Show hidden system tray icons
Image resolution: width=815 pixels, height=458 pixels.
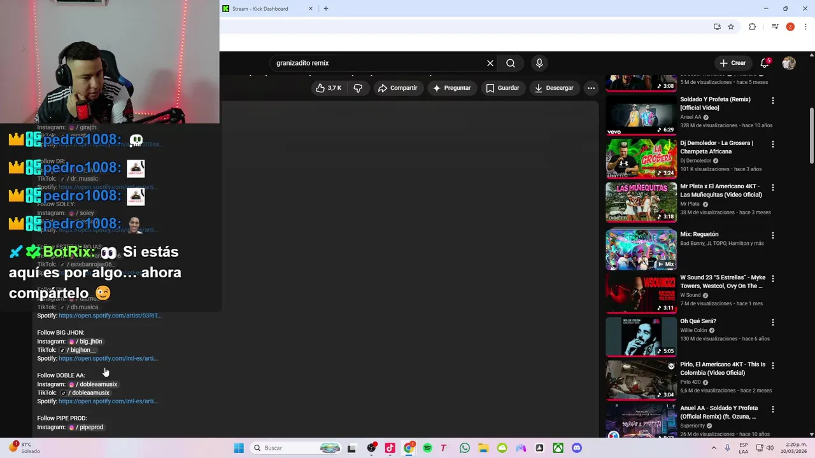pos(713,448)
